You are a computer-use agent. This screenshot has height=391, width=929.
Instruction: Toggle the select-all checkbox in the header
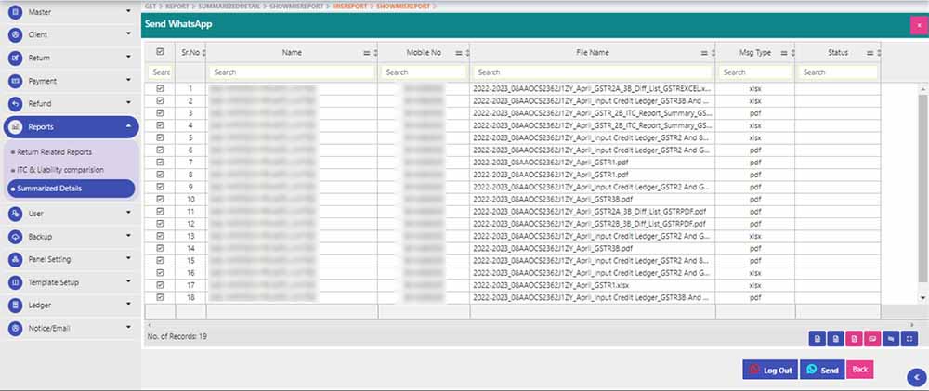point(161,52)
